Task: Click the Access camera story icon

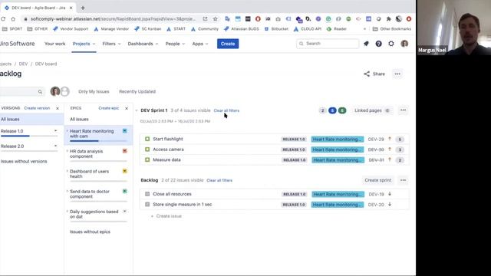Action: pyautogui.click(x=147, y=149)
